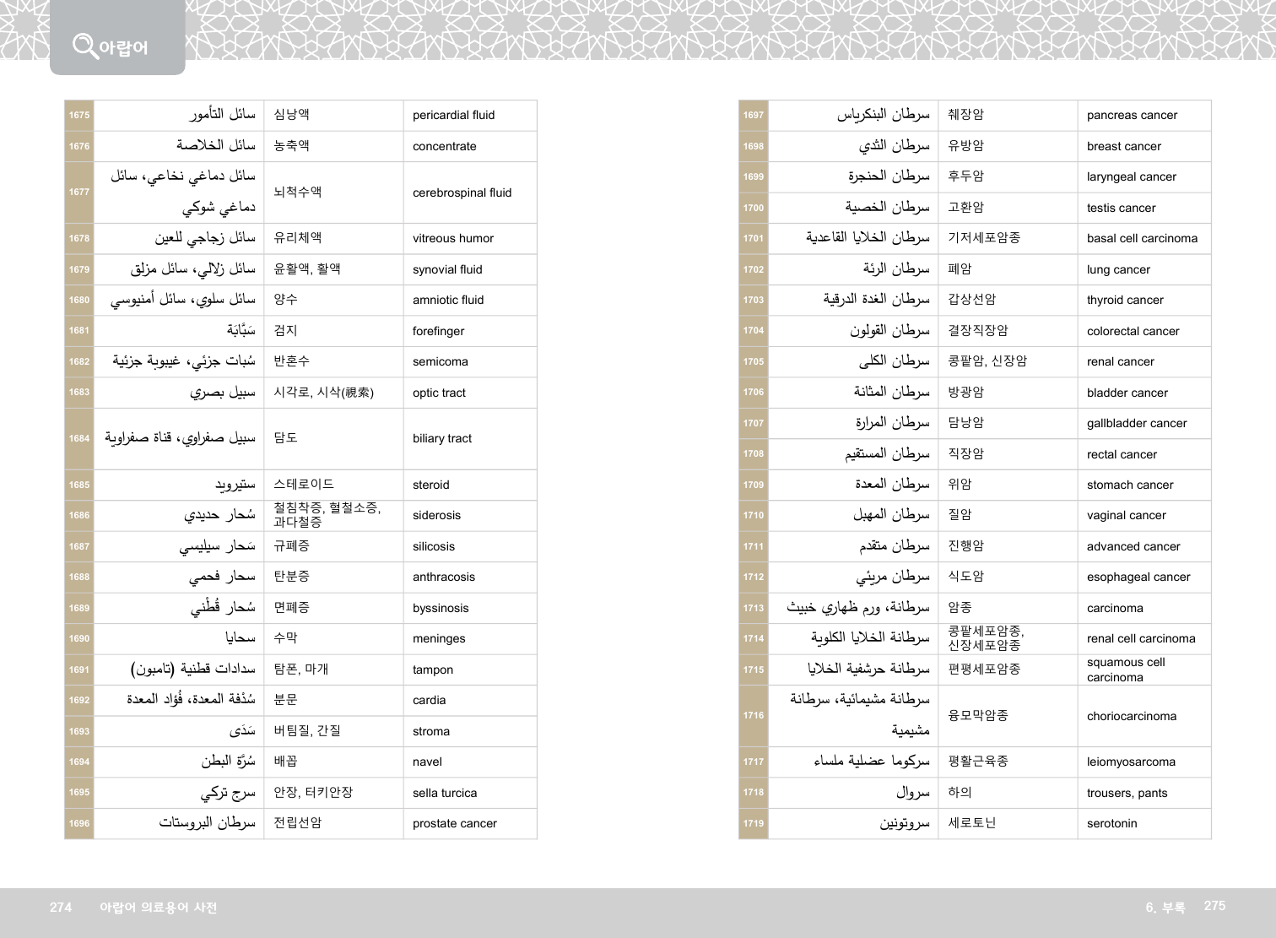
Task: Click entry number 1675 cell
Action: tap(79, 116)
